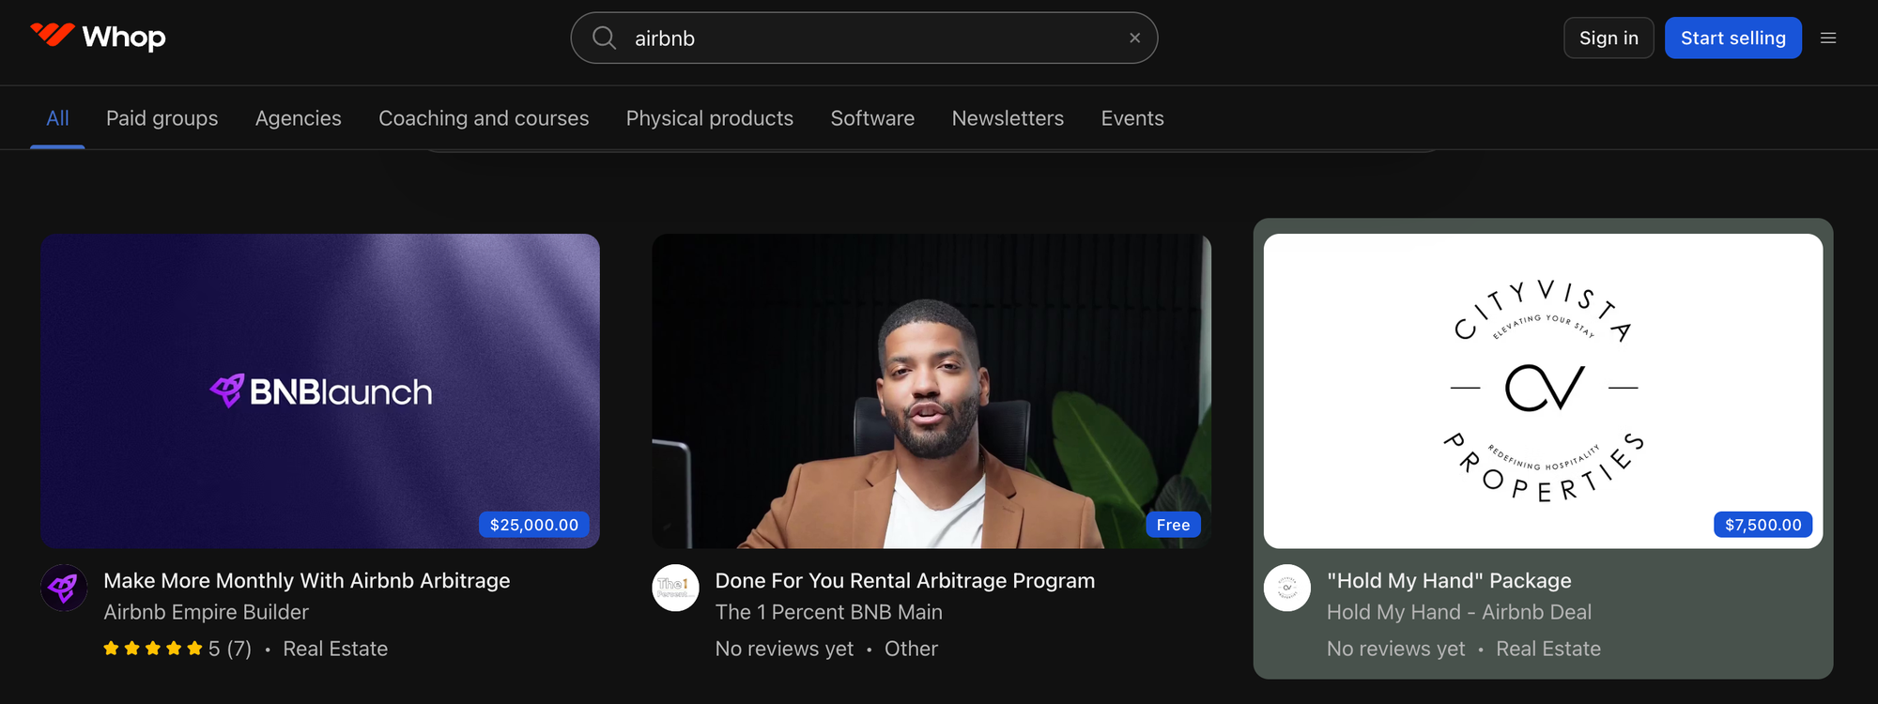
Task: Open the Agencies tab
Action: click(x=299, y=118)
